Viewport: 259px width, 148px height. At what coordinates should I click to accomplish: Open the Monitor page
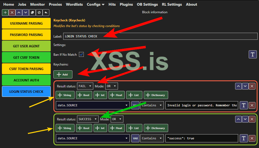pos(37,4)
